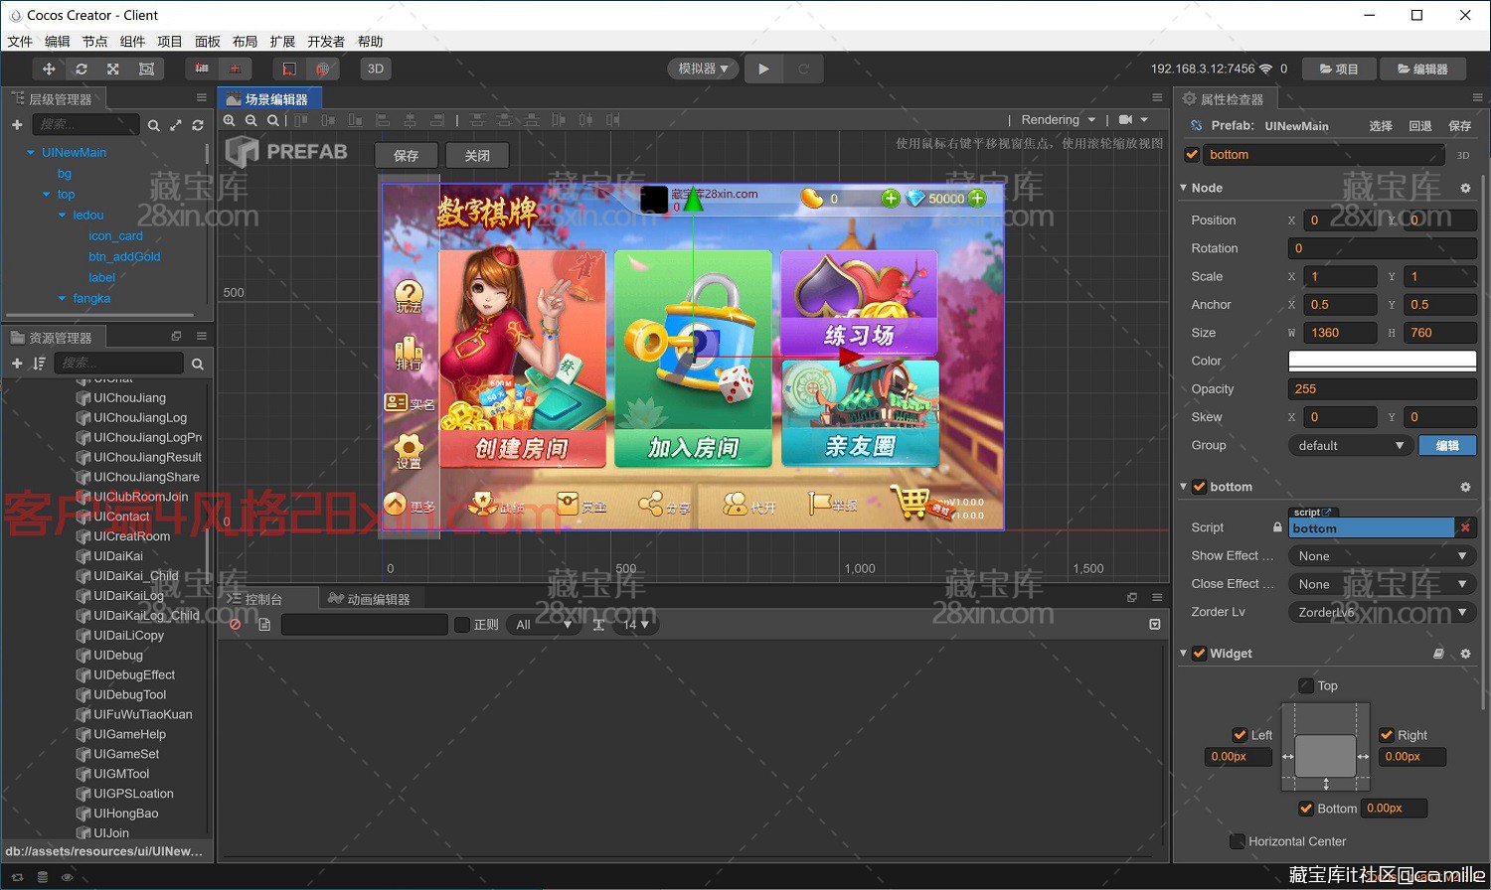Viewport: 1491px width, 890px height.
Task: Open the Rendering dropdown
Action: pyautogui.click(x=1059, y=119)
